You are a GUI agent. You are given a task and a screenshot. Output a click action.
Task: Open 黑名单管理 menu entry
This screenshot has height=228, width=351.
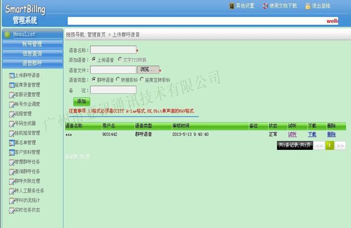coord(25,143)
